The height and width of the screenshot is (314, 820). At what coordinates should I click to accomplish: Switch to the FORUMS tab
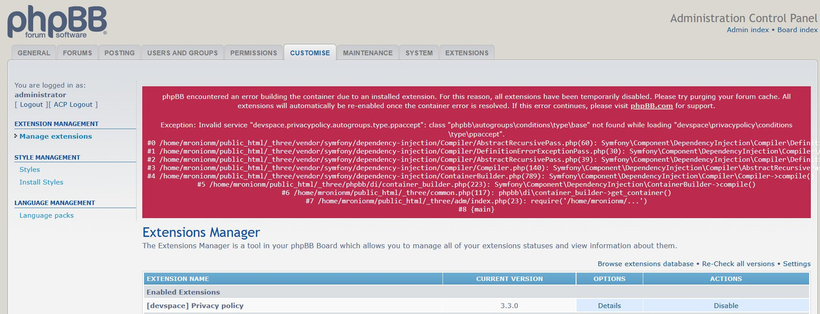click(x=78, y=53)
